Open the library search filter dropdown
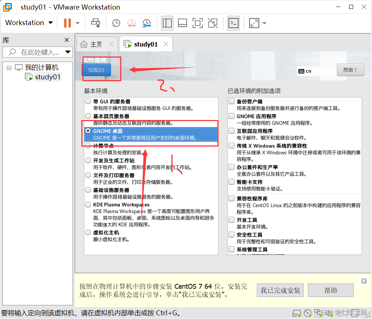 68,52
